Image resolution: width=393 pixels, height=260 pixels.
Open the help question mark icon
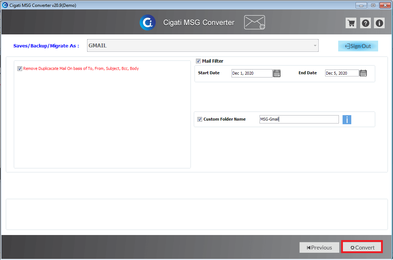tap(365, 23)
